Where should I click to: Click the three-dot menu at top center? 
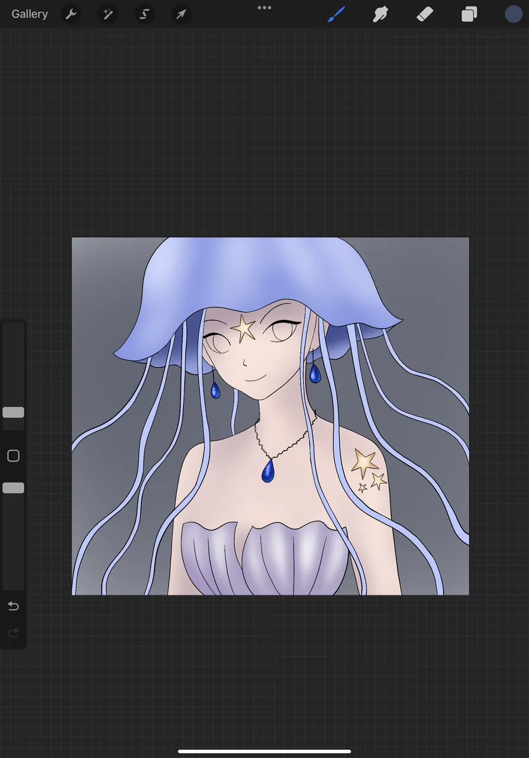pyautogui.click(x=264, y=8)
